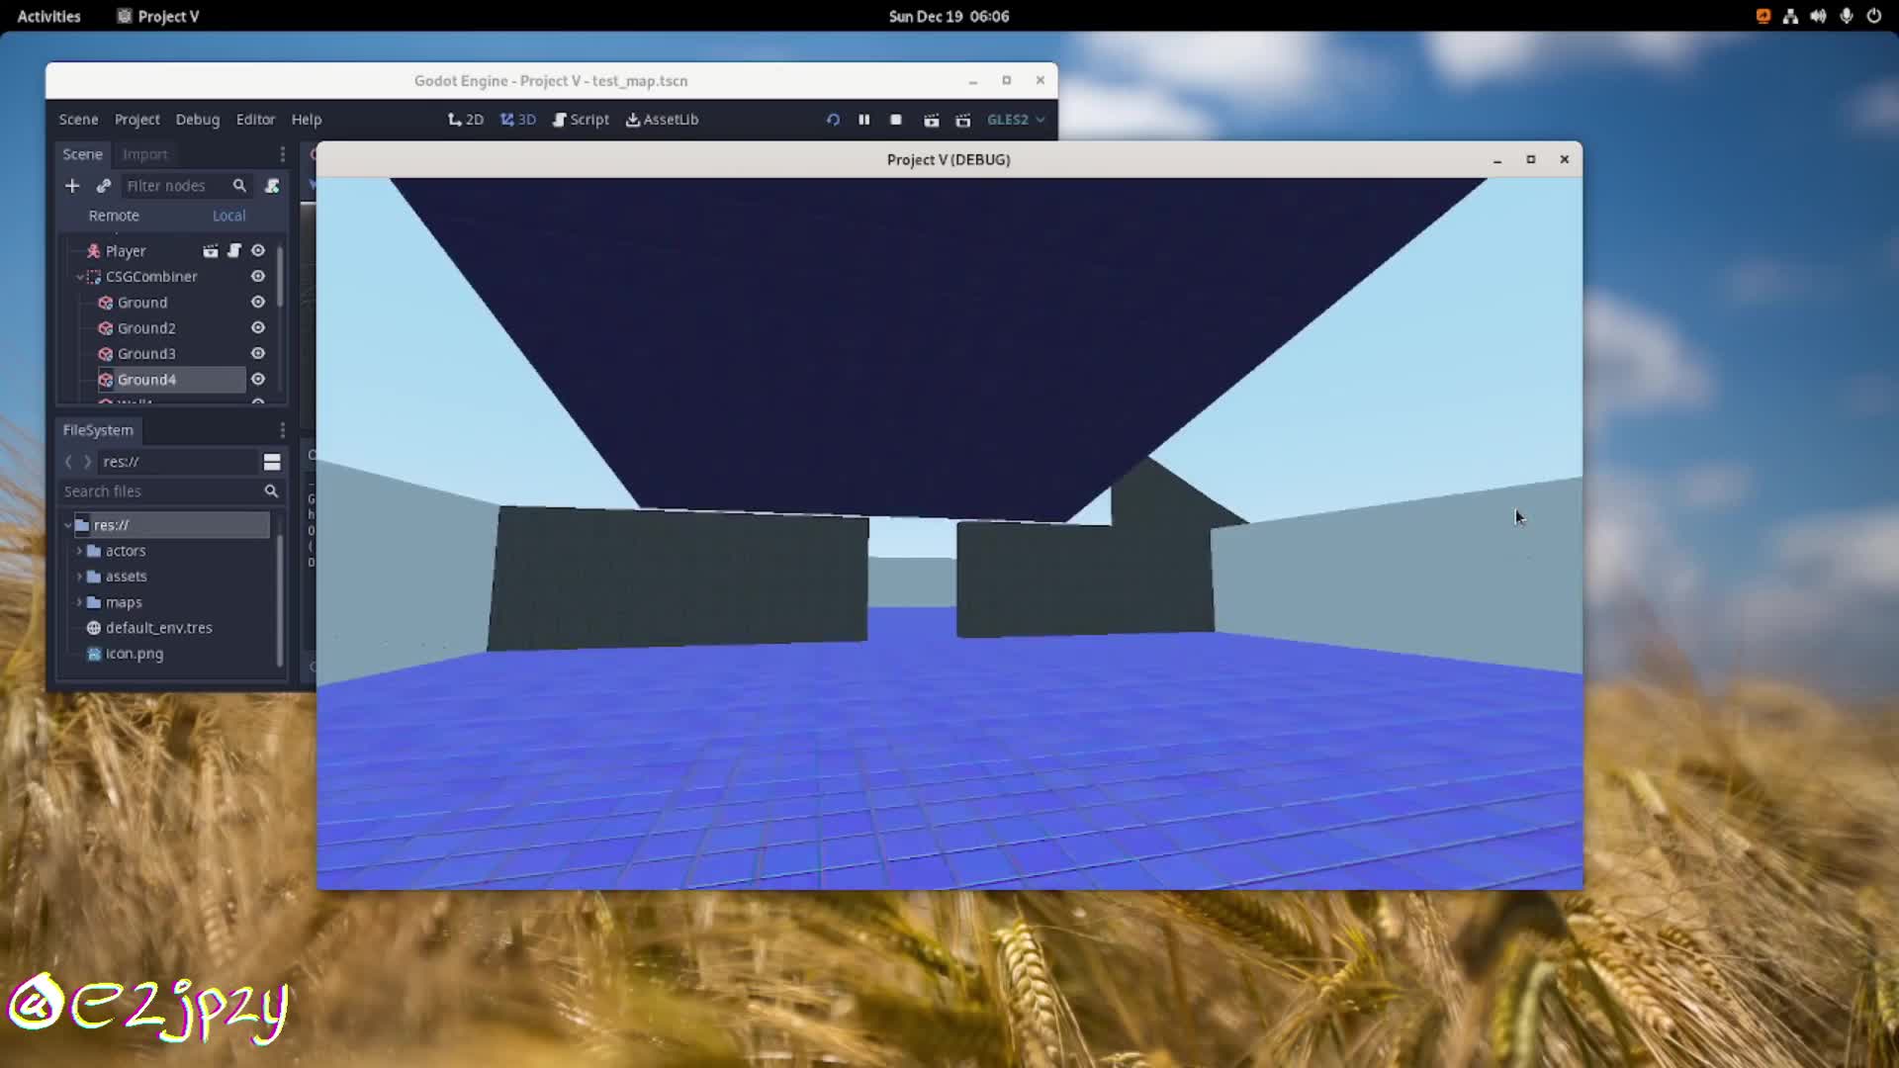Switch to the Remote scene view

tap(114, 215)
